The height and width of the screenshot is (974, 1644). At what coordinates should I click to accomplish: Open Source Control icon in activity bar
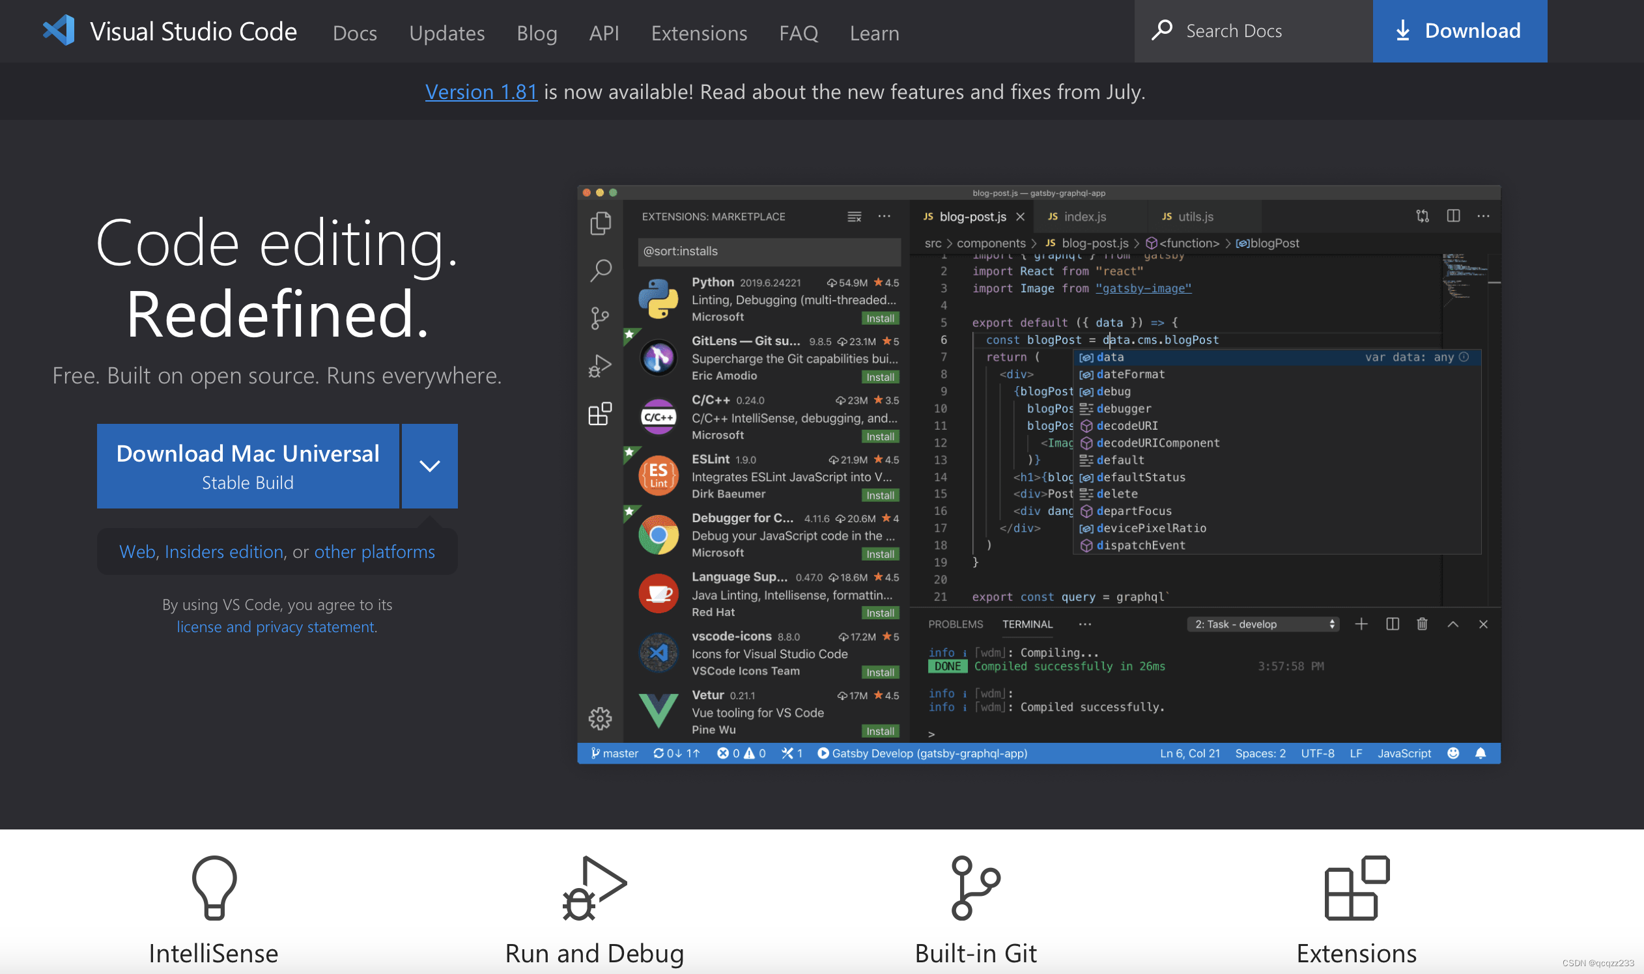(599, 318)
